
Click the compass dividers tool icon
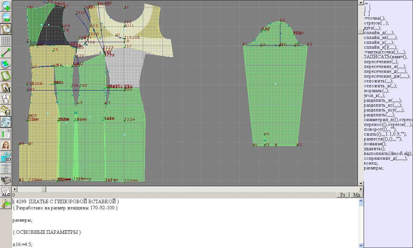click(x=6, y=99)
